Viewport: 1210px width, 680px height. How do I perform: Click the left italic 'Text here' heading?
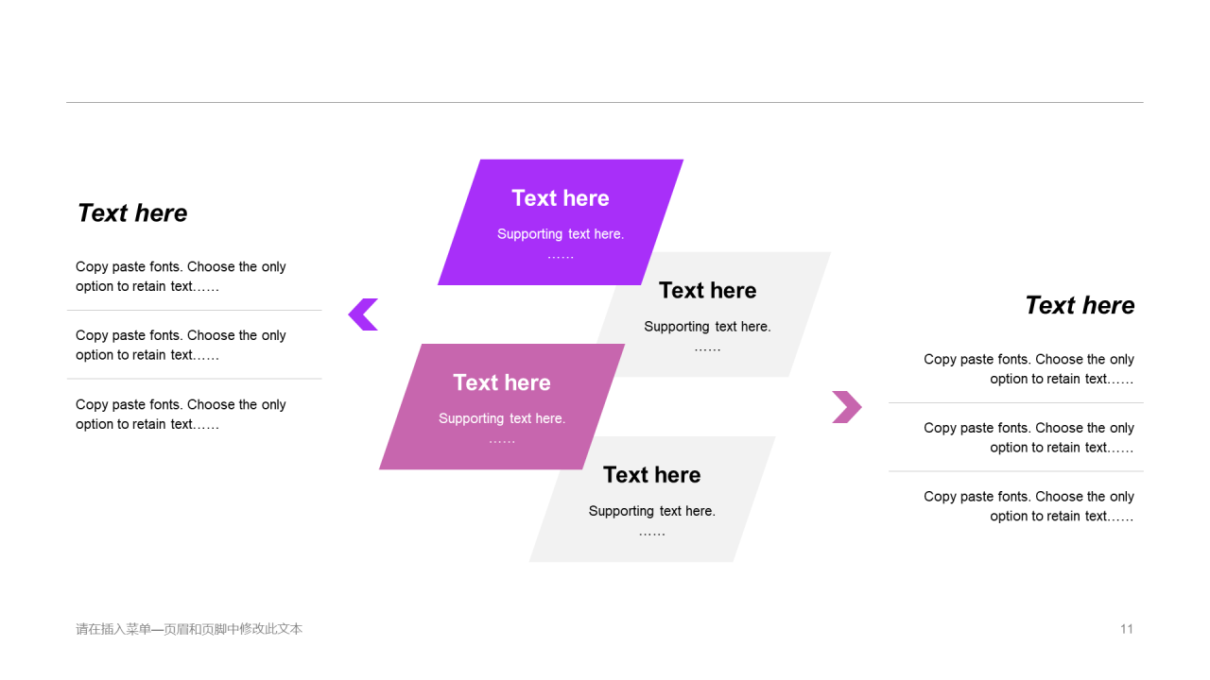coord(132,213)
